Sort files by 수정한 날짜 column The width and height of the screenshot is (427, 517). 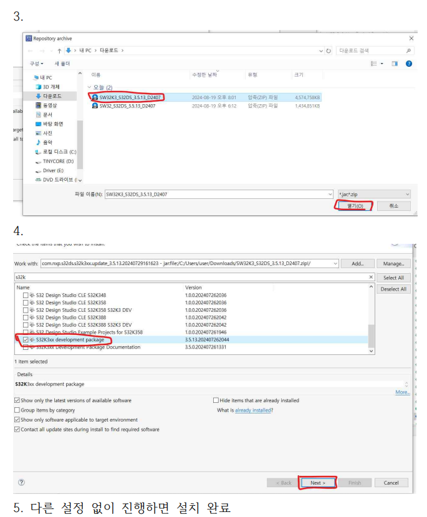(x=204, y=75)
